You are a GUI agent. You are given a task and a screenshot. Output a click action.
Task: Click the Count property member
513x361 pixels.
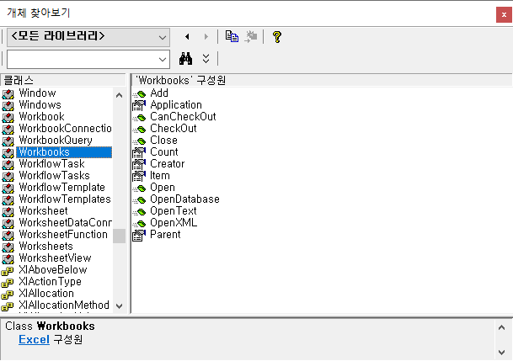click(x=164, y=152)
